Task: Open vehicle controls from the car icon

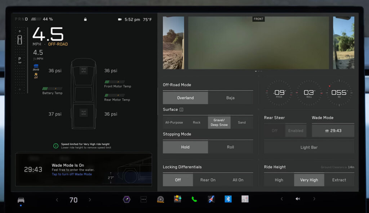Action: (x=21, y=200)
